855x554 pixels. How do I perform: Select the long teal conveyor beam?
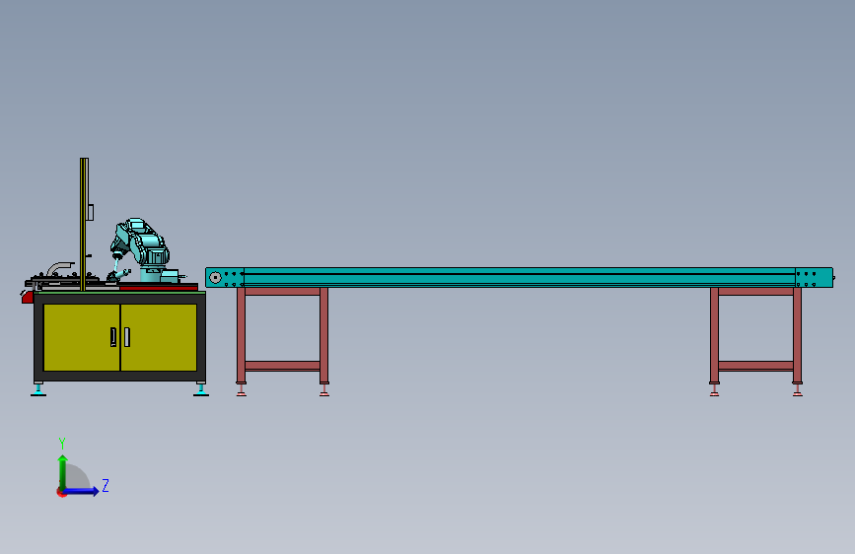pos(519,277)
